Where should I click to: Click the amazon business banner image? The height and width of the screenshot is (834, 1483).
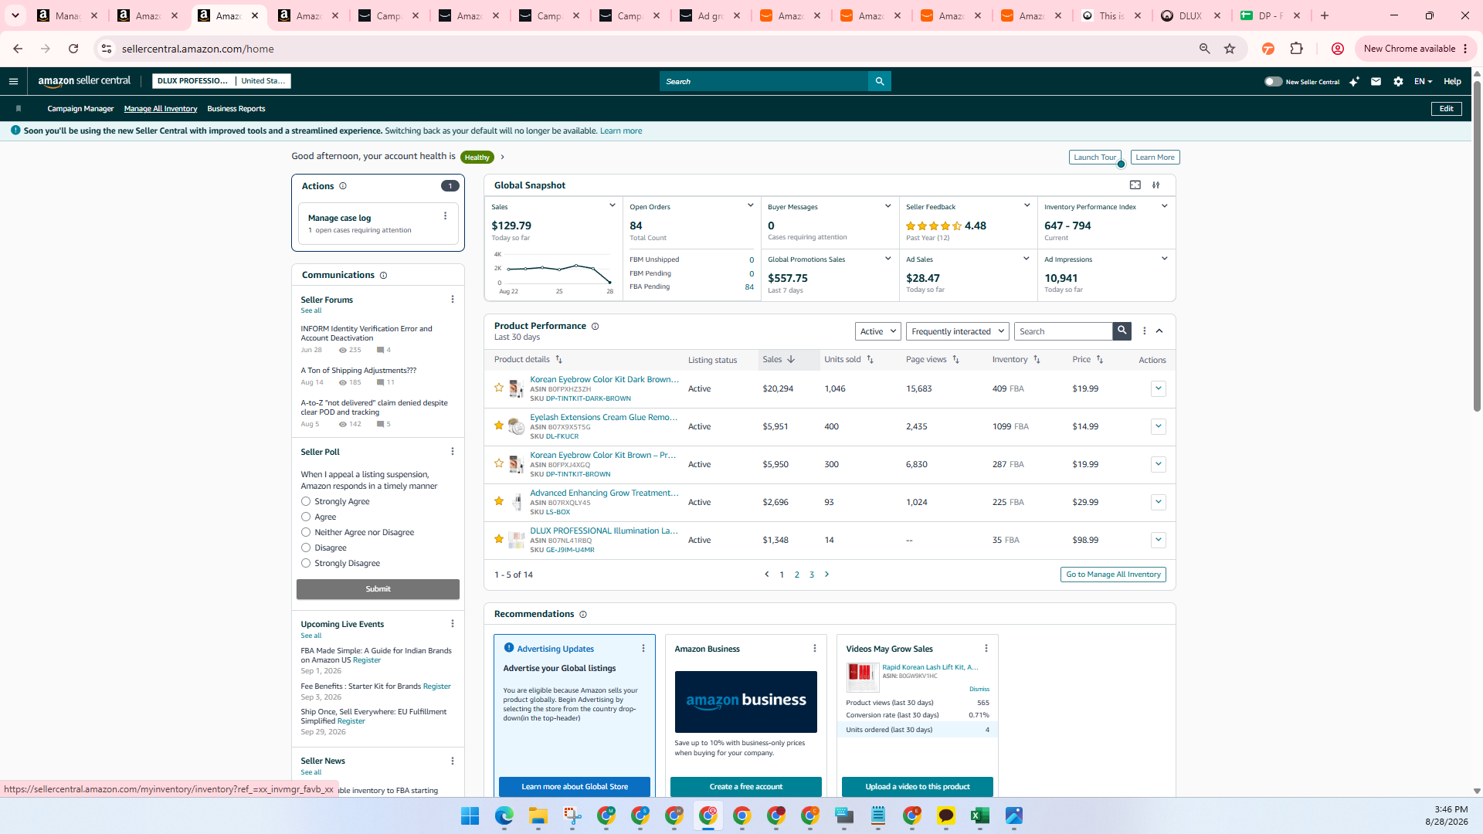click(746, 702)
